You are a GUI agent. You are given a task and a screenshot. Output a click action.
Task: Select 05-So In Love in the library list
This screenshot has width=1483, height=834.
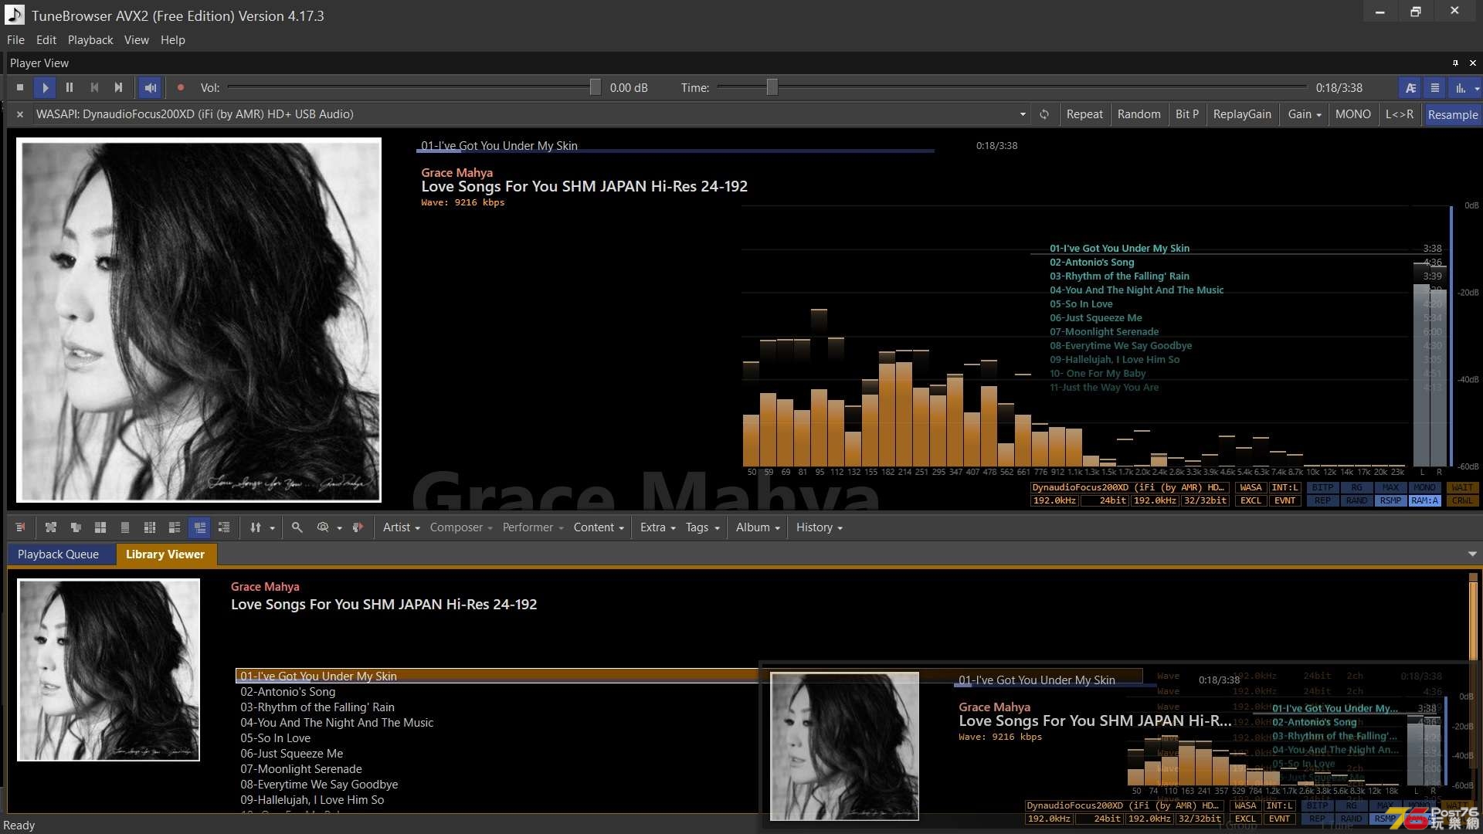click(276, 738)
